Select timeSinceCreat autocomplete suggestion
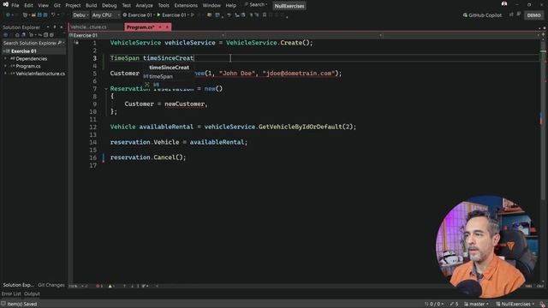Screen dimensions: 548x308 170,68
